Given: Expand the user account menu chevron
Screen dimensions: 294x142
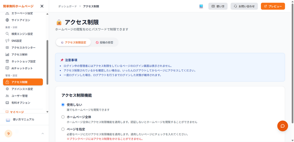Looking at the screenshot, I should coord(43,134).
